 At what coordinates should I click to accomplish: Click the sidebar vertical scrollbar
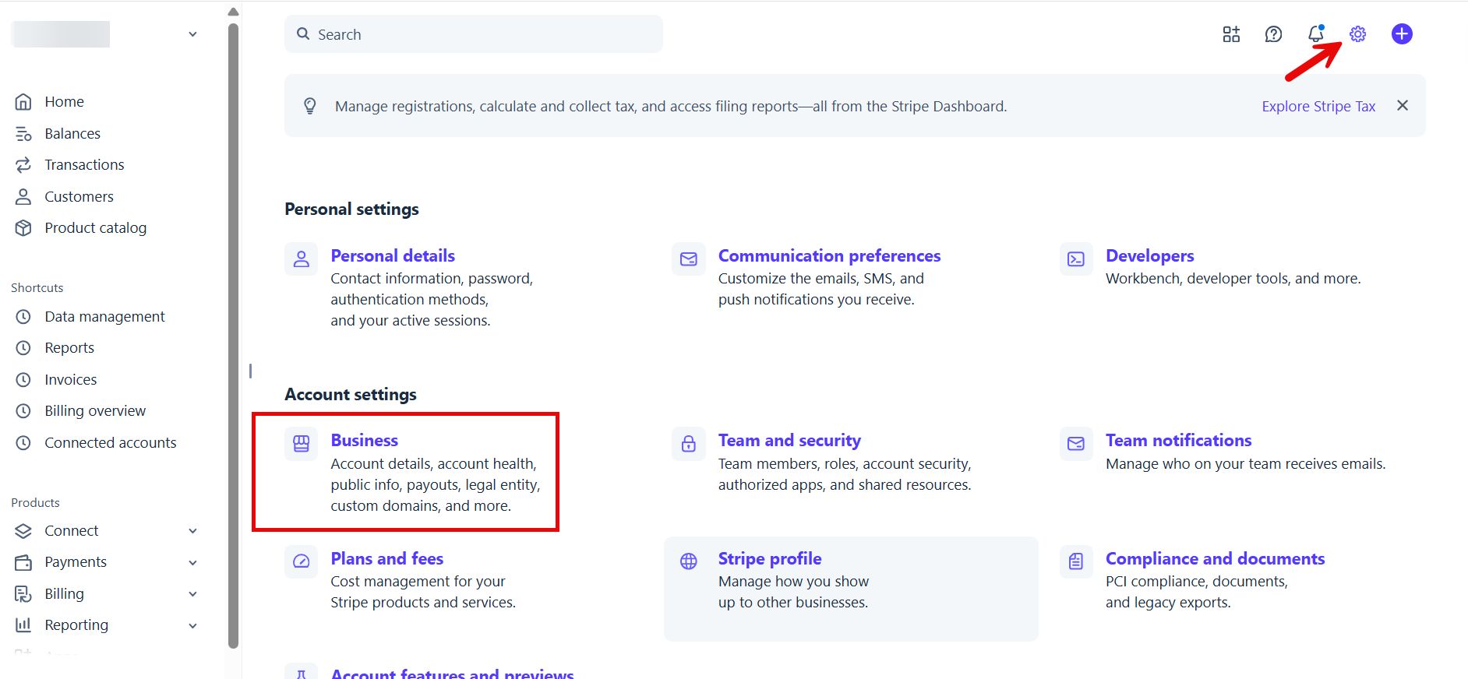point(233,335)
